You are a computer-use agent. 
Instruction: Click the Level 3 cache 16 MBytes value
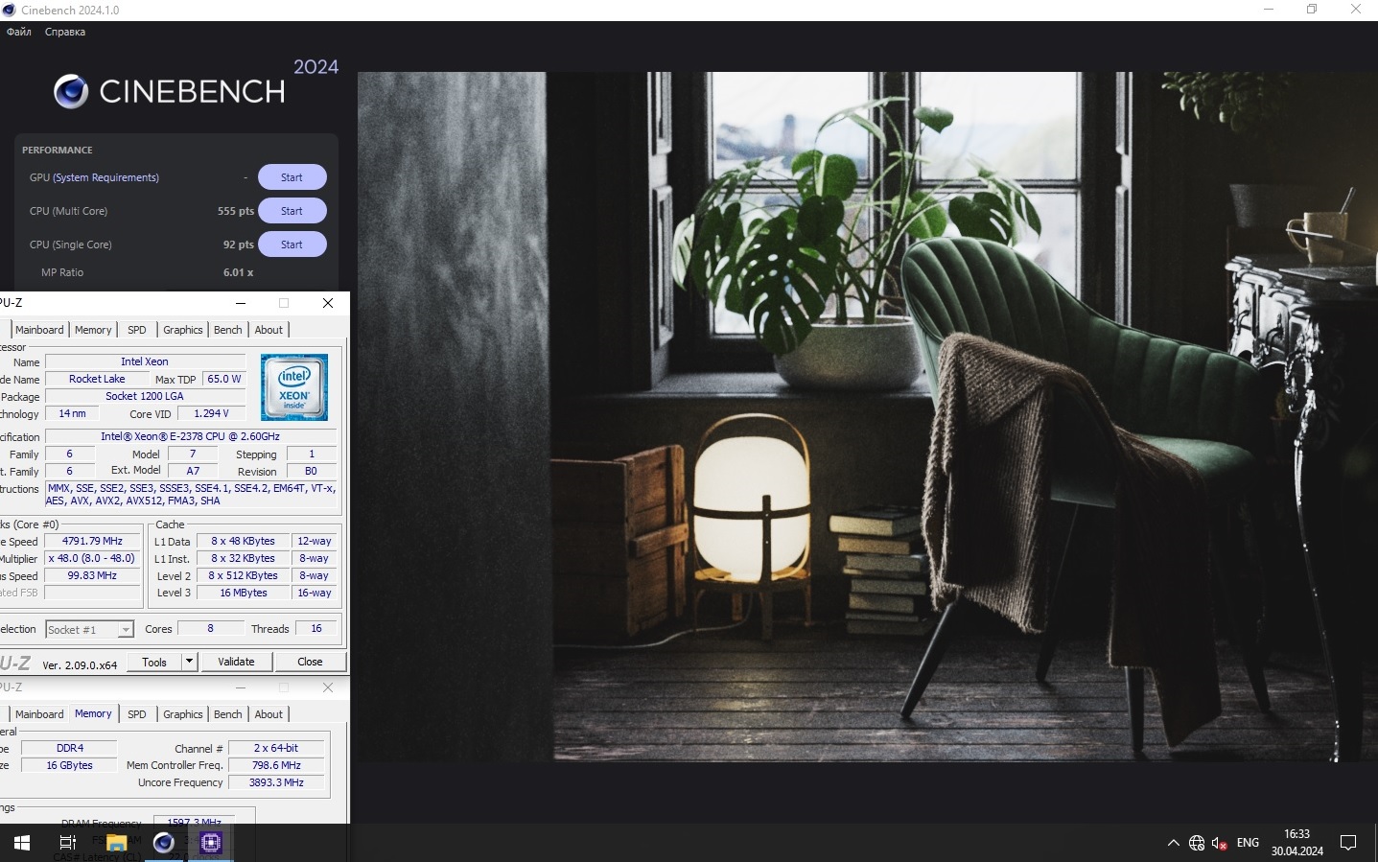244,593
